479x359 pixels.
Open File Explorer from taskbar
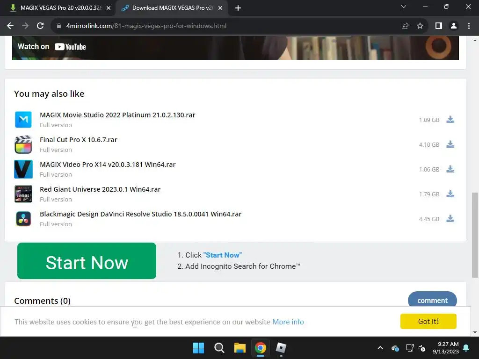pyautogui.click(x=240, y=348)
